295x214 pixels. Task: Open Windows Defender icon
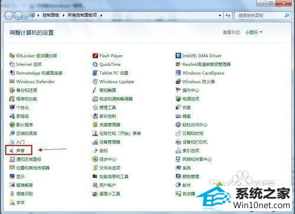tap(12, 81)
